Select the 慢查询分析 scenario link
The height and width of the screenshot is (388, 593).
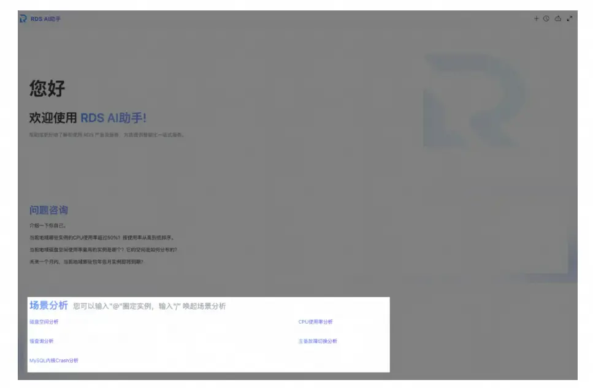pos(42,341)
